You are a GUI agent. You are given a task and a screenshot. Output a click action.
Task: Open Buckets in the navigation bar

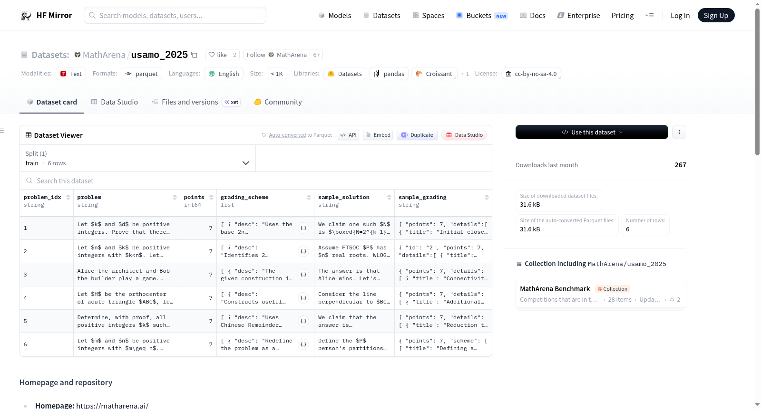[482, 16]
